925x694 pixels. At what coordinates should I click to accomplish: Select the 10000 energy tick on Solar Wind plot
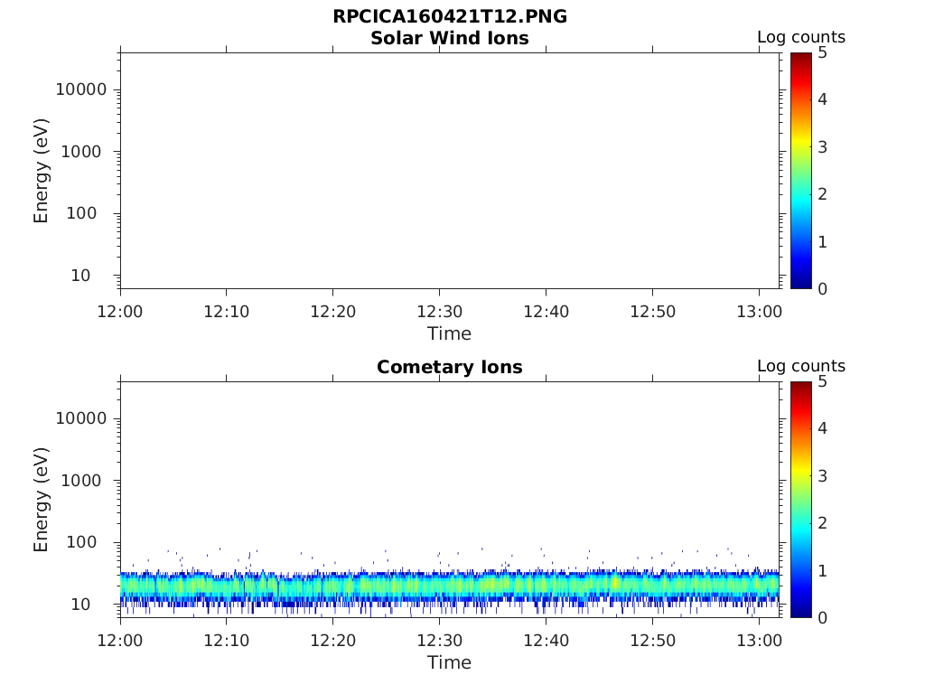click(80, 89)
